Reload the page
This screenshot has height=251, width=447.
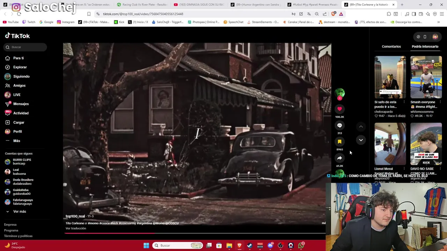coord(19,14)
